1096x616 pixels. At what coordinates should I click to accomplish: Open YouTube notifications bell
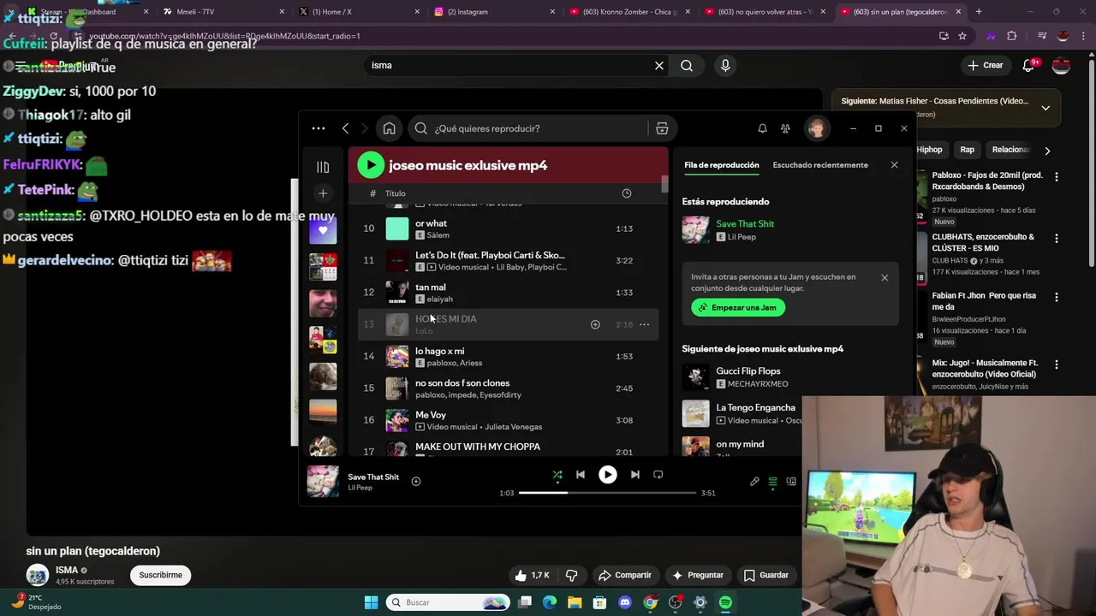tap(1029, 65)
